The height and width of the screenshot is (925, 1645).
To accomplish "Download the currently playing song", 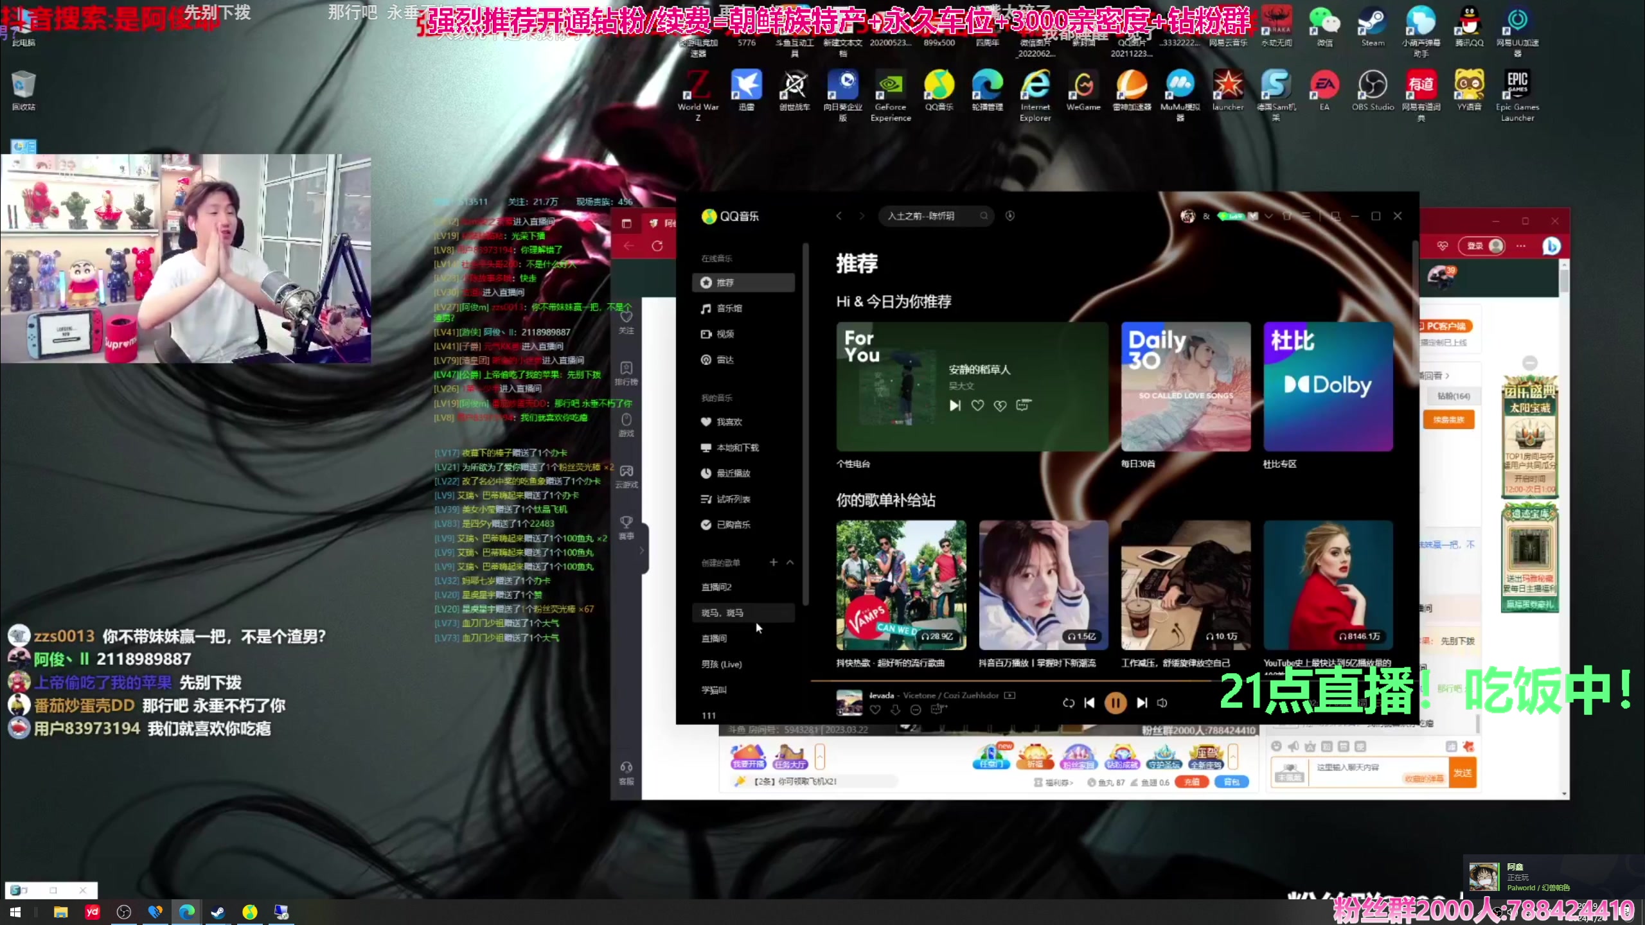I will pos(895,710).
